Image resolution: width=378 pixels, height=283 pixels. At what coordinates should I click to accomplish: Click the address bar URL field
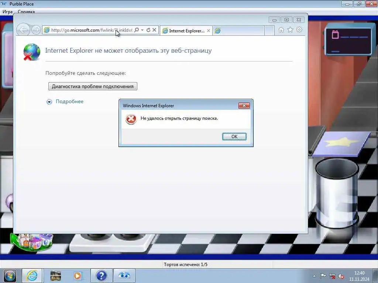92,30
